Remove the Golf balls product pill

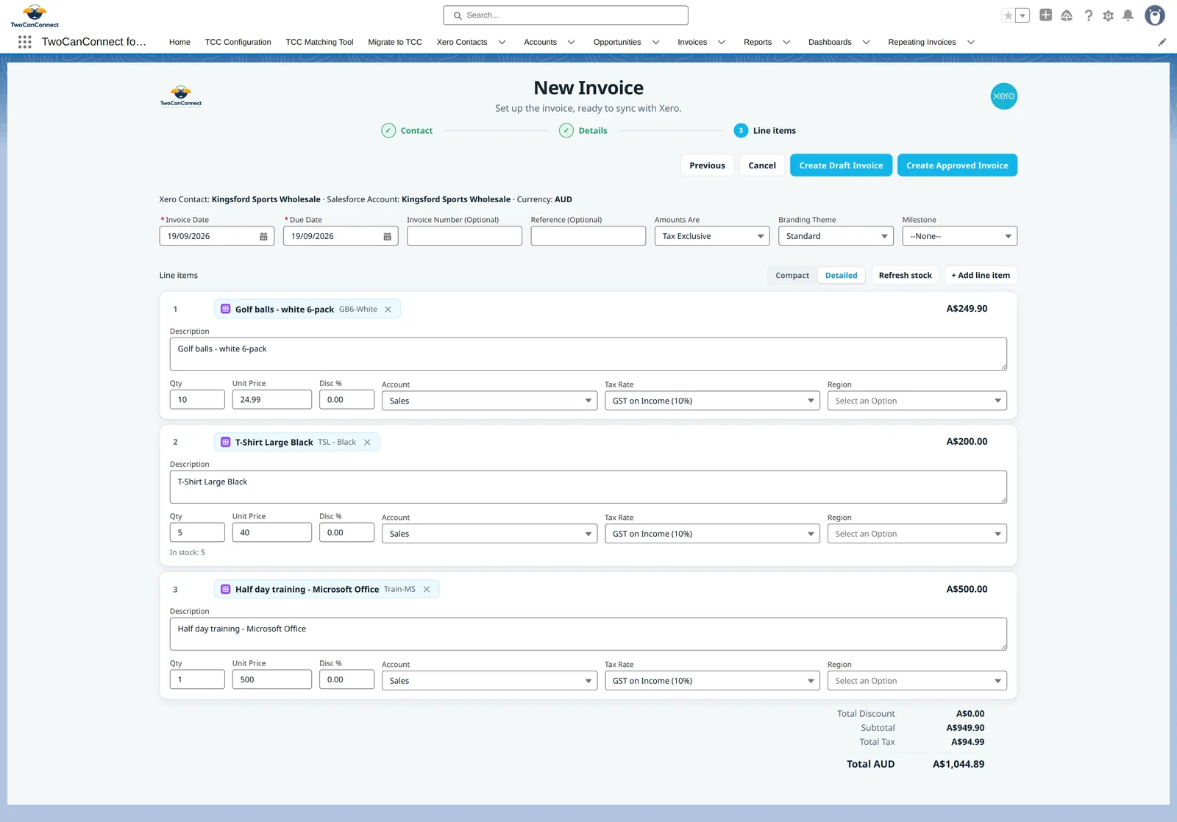[388, 310]
